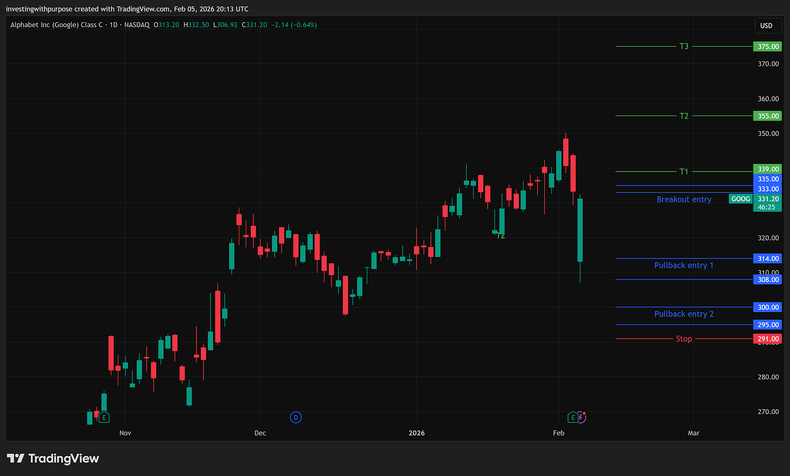Click the 308.00 blue price tag
This screenshot has height=476, width=790.
click(768, 280)
